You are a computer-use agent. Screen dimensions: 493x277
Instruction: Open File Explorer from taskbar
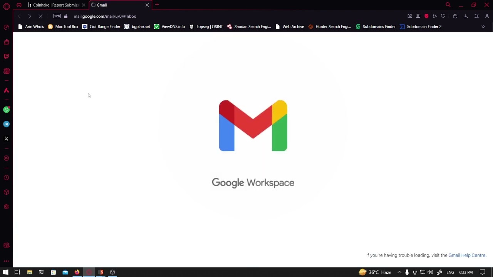click(x=30, y=272)
